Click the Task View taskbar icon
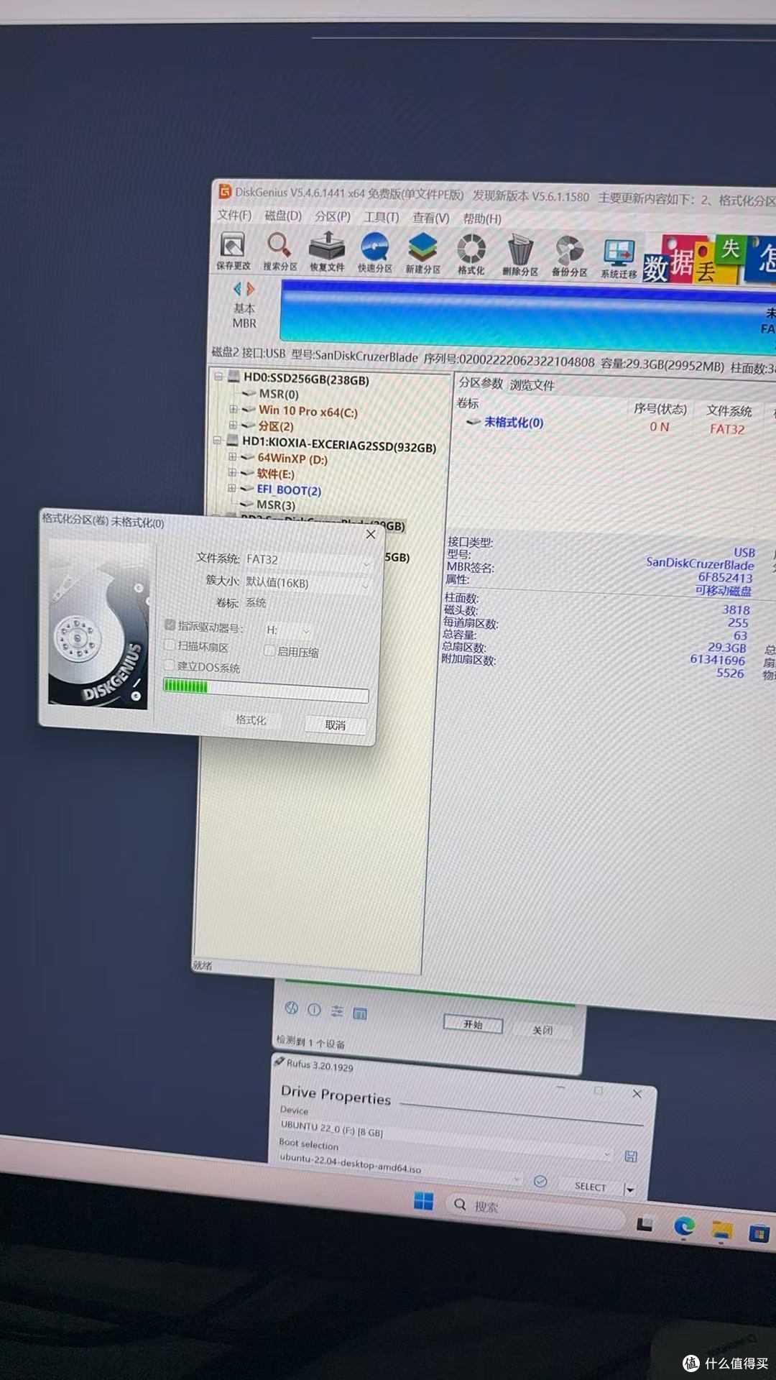This screenshot has height=1380, width=776. click(645, 1223)
